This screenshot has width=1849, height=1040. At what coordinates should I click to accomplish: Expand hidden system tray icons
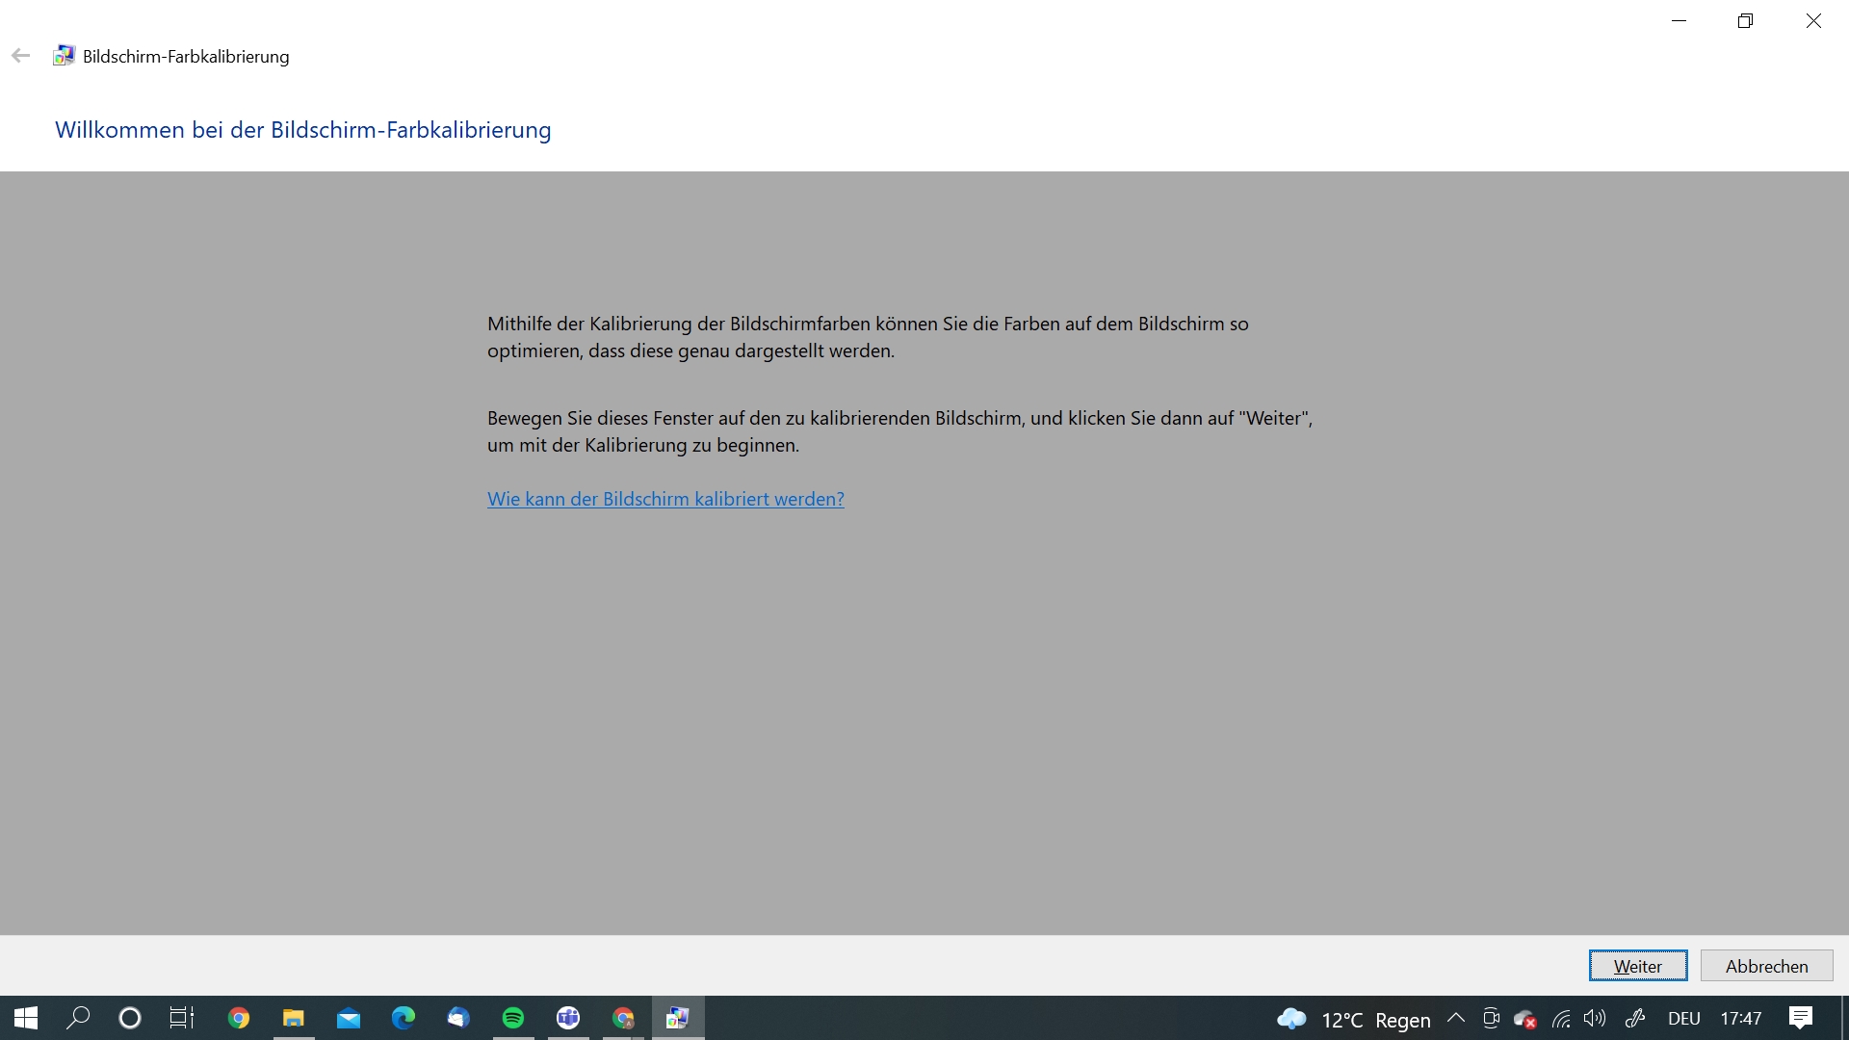pos(1457,1019)
